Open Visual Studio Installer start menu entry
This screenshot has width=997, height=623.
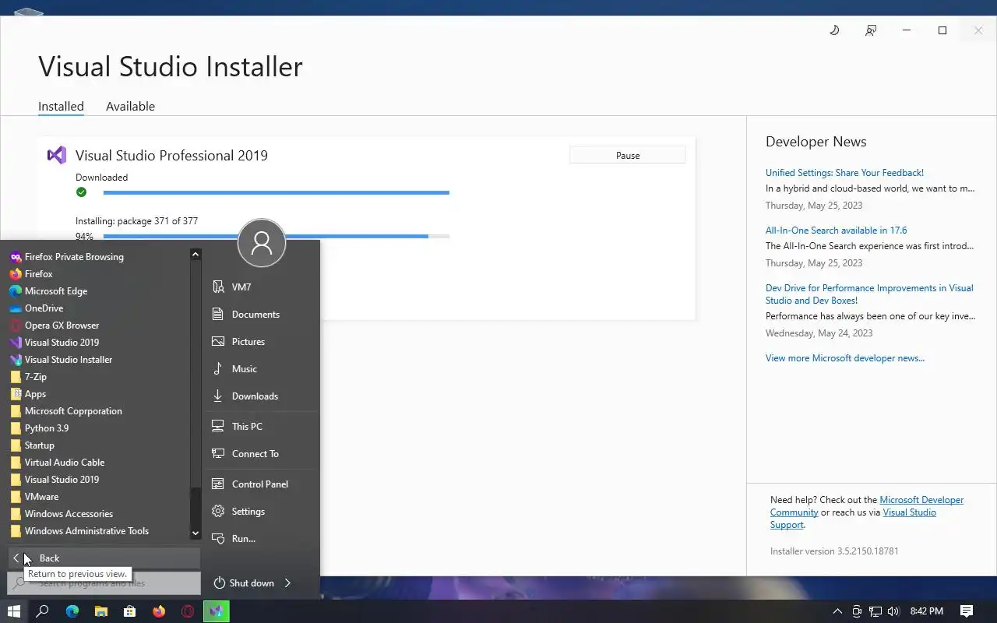98,360
